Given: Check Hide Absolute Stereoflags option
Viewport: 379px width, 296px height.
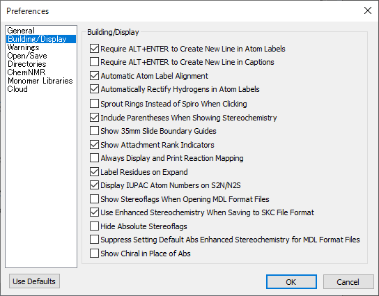Looking at the screenshot, I should coord(94,226).
